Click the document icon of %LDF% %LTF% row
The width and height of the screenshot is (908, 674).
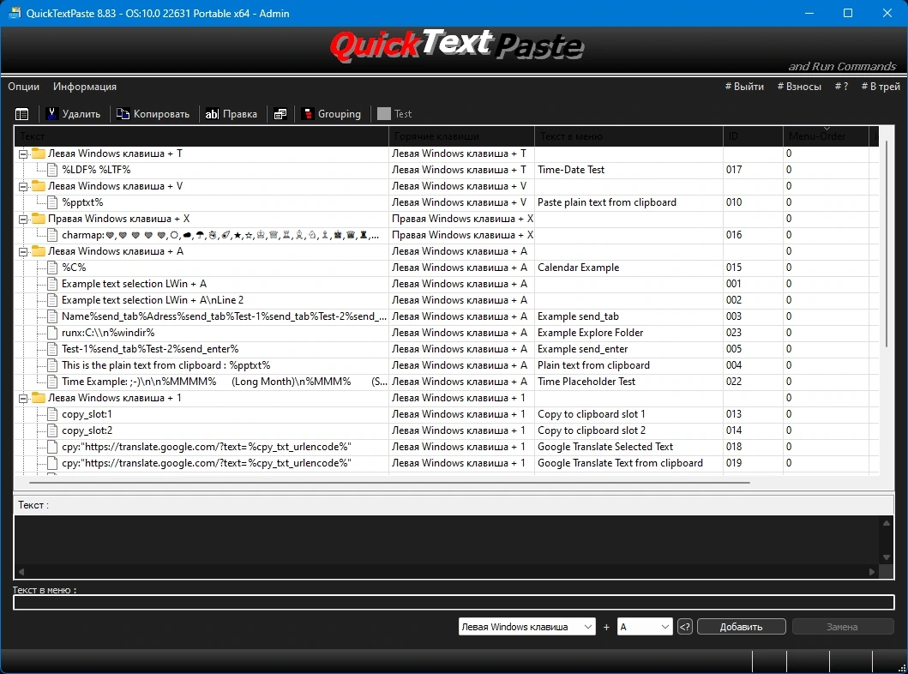pos(52,170)
